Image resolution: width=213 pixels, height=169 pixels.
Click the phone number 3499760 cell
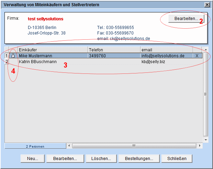(x=114, y=56)
